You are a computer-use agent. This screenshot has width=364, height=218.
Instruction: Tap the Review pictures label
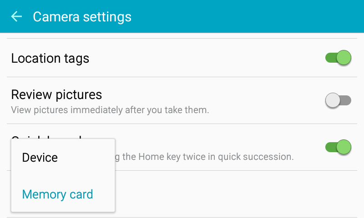tap(56, 94)
